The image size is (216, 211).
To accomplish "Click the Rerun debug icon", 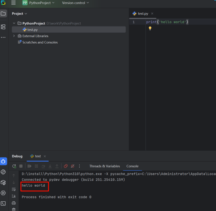I will (14, 166).
